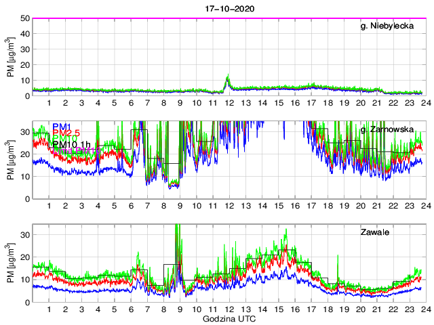Select the red PM2.5 legend label
434x325 pixels.
(x=66, y=133)
